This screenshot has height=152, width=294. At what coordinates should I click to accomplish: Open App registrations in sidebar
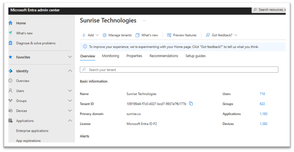tap(28, 141)
